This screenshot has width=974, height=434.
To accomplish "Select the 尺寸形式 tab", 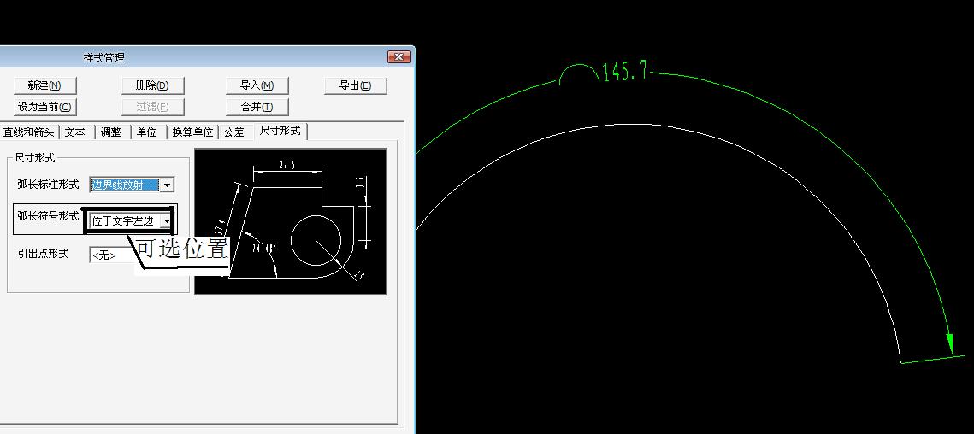I will coord(280,131).
